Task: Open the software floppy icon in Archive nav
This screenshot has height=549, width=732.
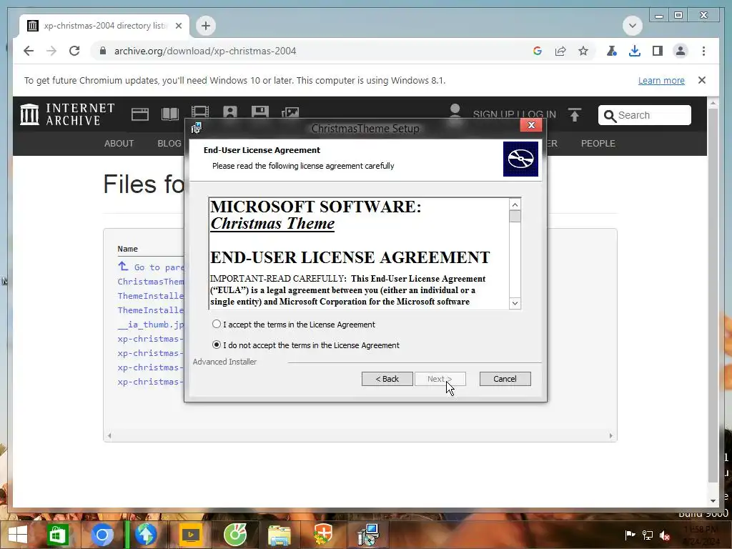Action: click(260, 112)
